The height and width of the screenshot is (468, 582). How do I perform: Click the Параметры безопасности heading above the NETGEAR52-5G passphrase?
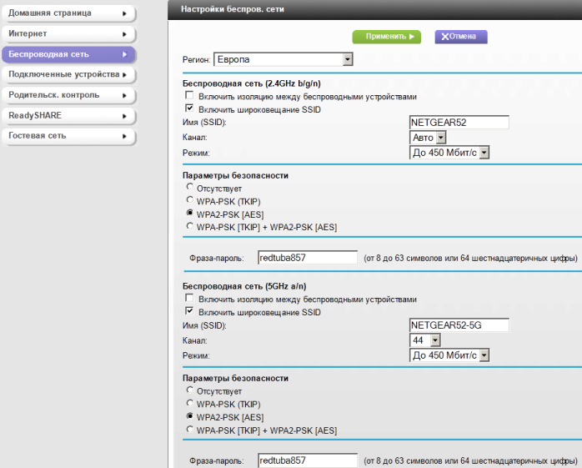235,378
